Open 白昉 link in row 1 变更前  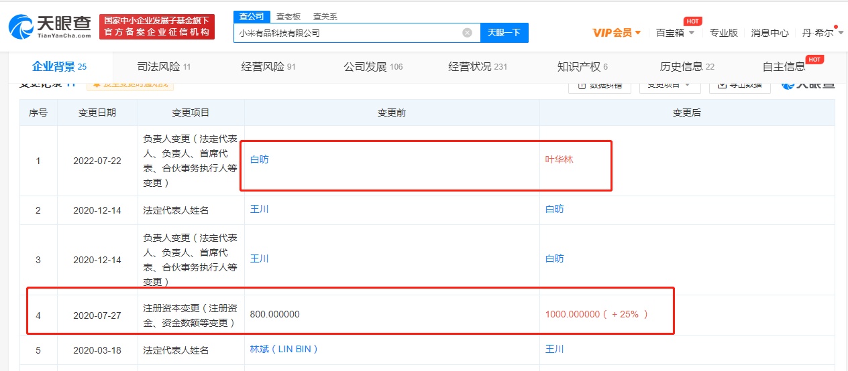point(259,159)
